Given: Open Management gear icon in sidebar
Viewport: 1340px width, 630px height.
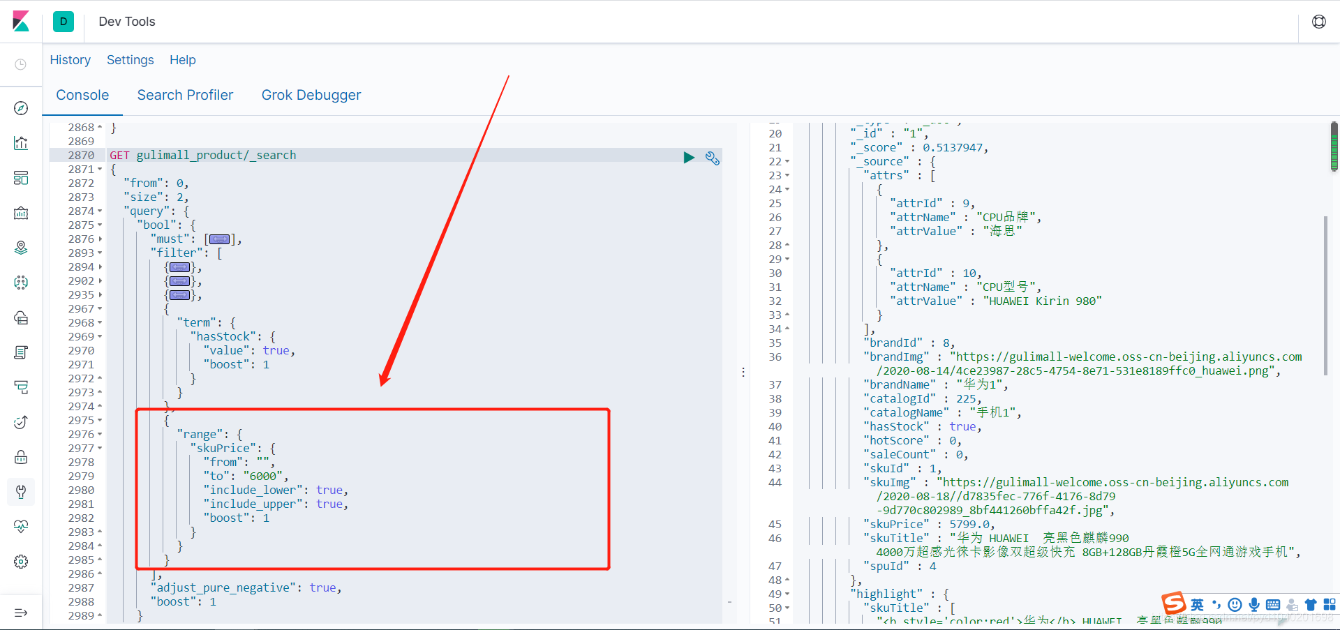Looking at the screenshot, I should (21, 562).
